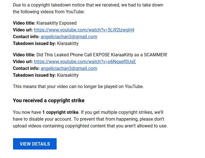Click the first 'Takedown issued by: Kiaraakitty' line
Viewport: 205px width, 158px height.
(x=46, y=43)
